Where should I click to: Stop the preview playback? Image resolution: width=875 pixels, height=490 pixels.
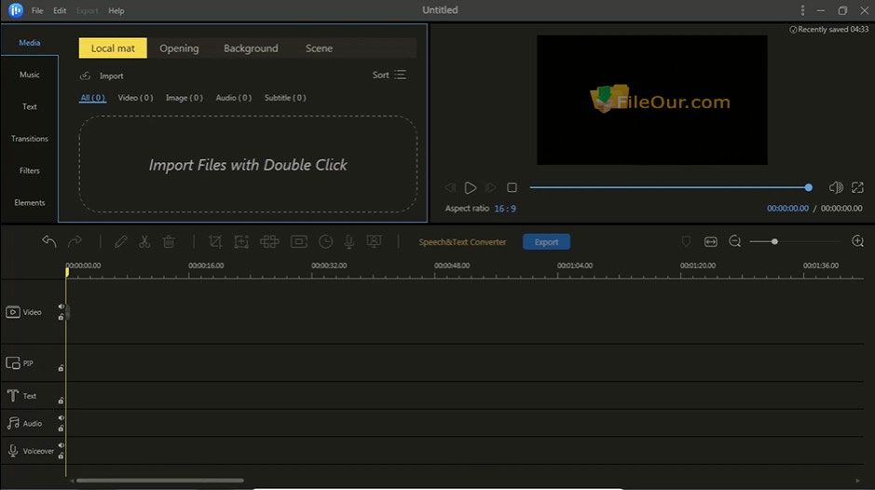[x=512, y=187]
